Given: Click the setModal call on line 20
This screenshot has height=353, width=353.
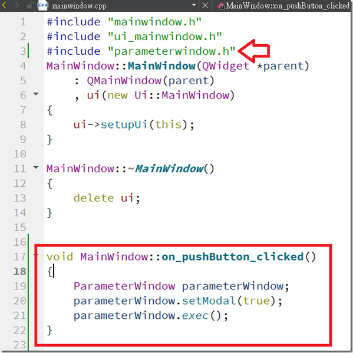Looking at the screenshot, I should [x=209, y=301].
